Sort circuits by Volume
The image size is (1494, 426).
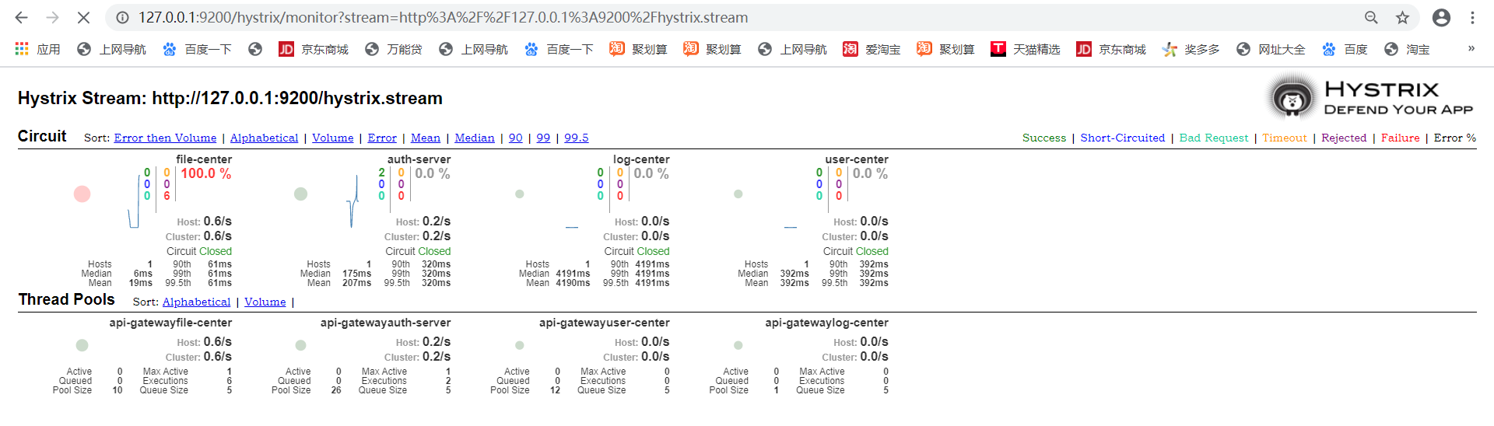click(333, 138)
